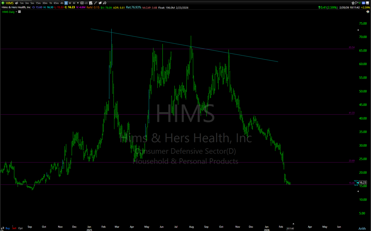The height and width of the screenshot is (231, 371).
Task: Switch to 1m timeframe
Action: [22, 3]
